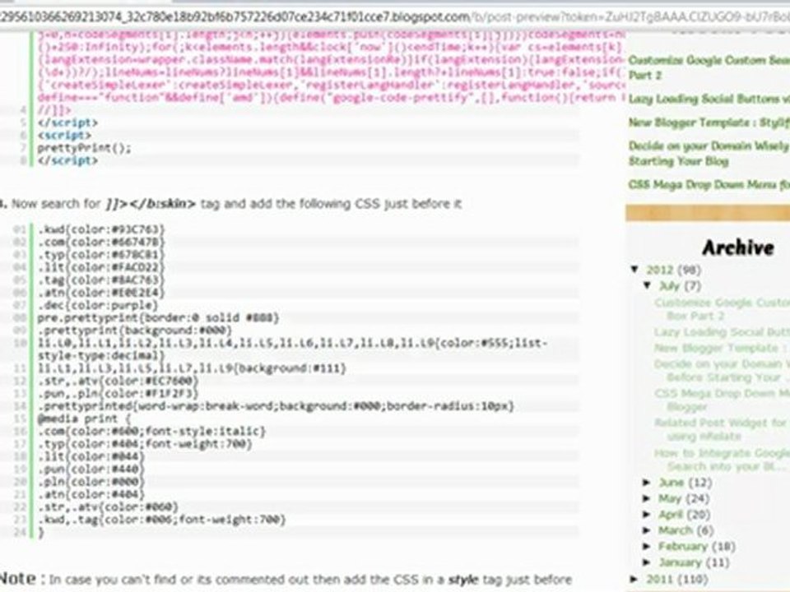Viewport: 790px width, 592px height.
Task: Expand the June (12) archive month
Action: (x=647, y=483)
